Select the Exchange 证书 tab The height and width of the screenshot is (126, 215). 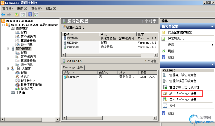[x=73, y=67]
